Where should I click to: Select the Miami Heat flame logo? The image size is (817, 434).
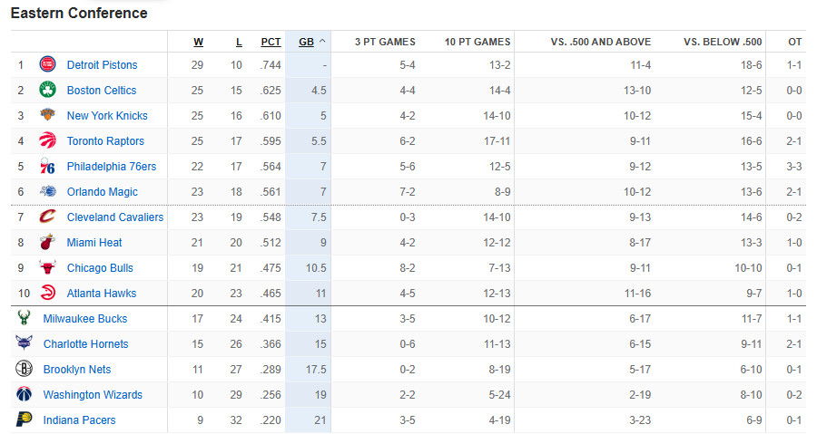pos(47,242)
